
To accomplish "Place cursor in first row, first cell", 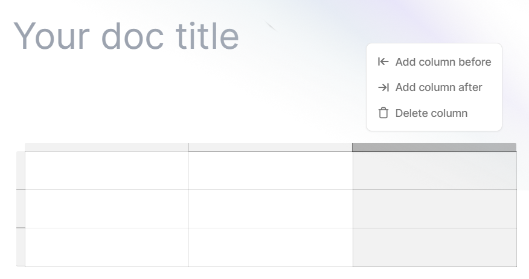I will click(106, 171).
